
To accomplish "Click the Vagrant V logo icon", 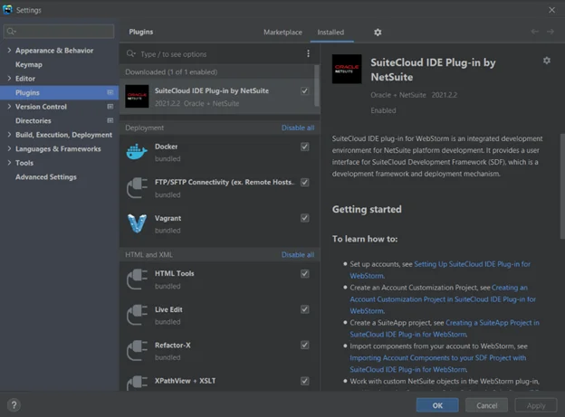I will (x=137, y=223).
